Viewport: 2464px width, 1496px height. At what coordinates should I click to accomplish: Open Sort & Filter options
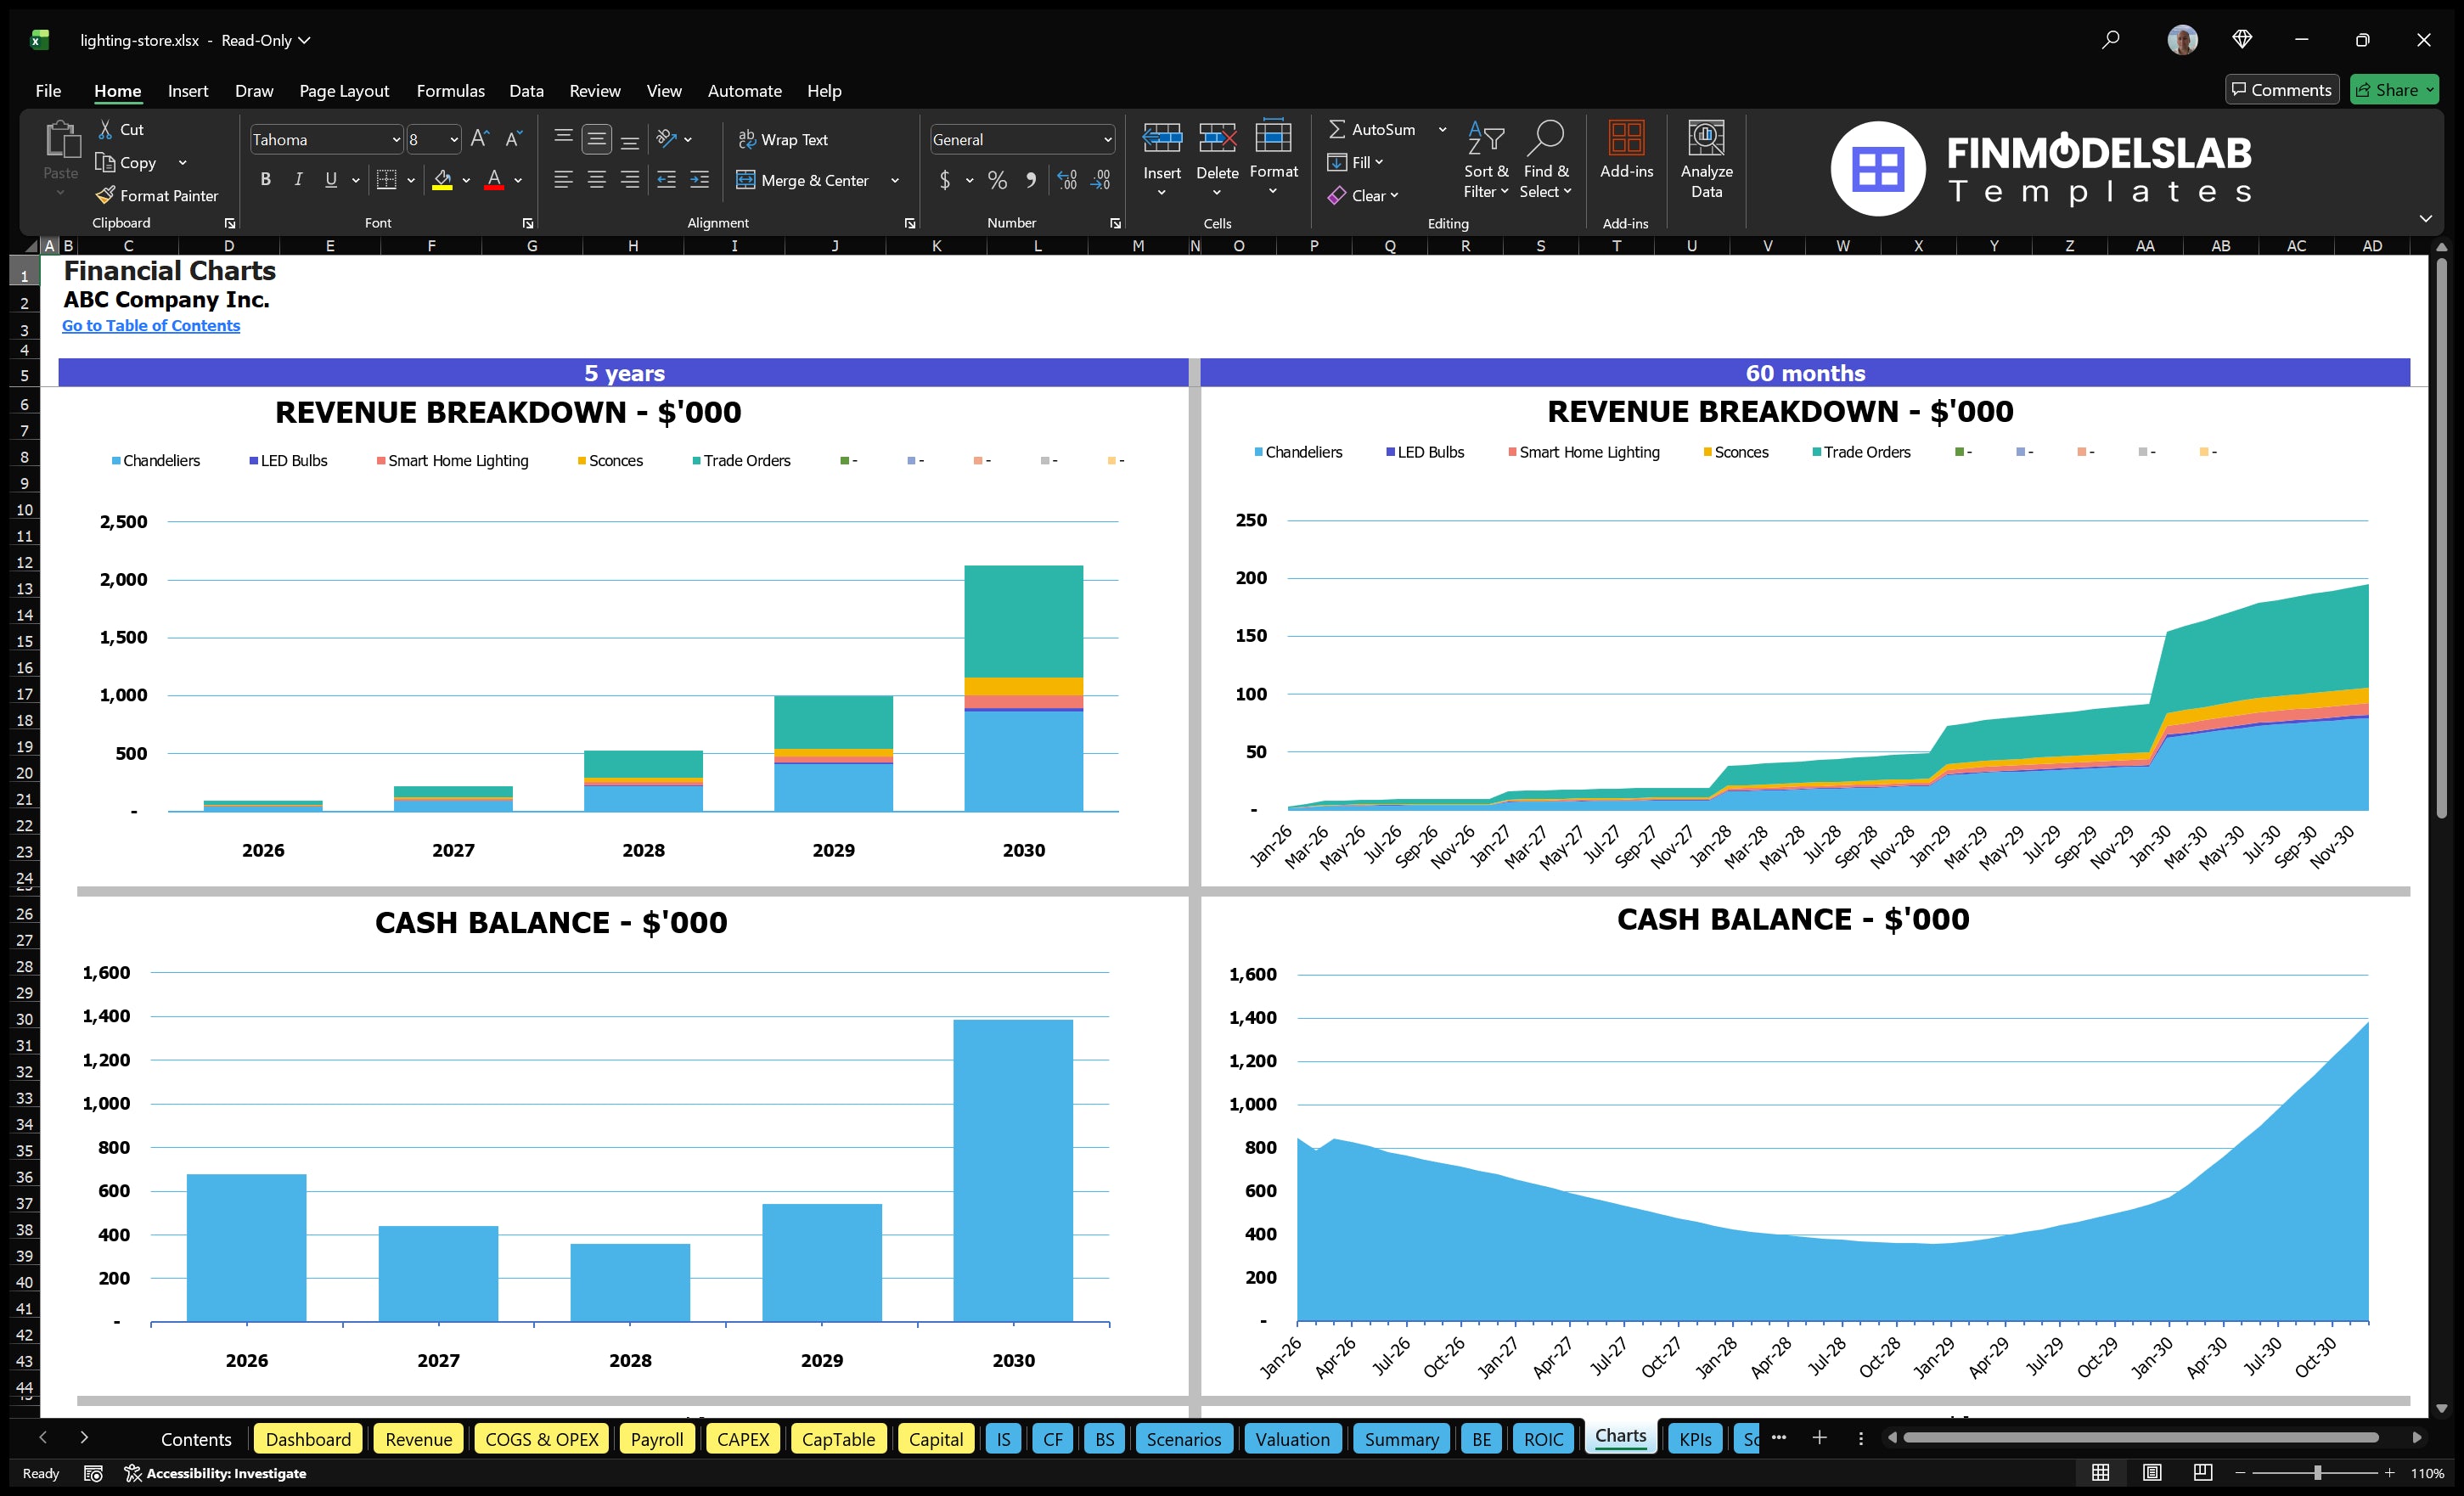click(x=1486, y=160)
